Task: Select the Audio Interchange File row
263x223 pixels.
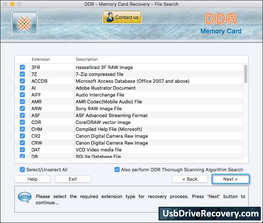Action: pos(129,95)
